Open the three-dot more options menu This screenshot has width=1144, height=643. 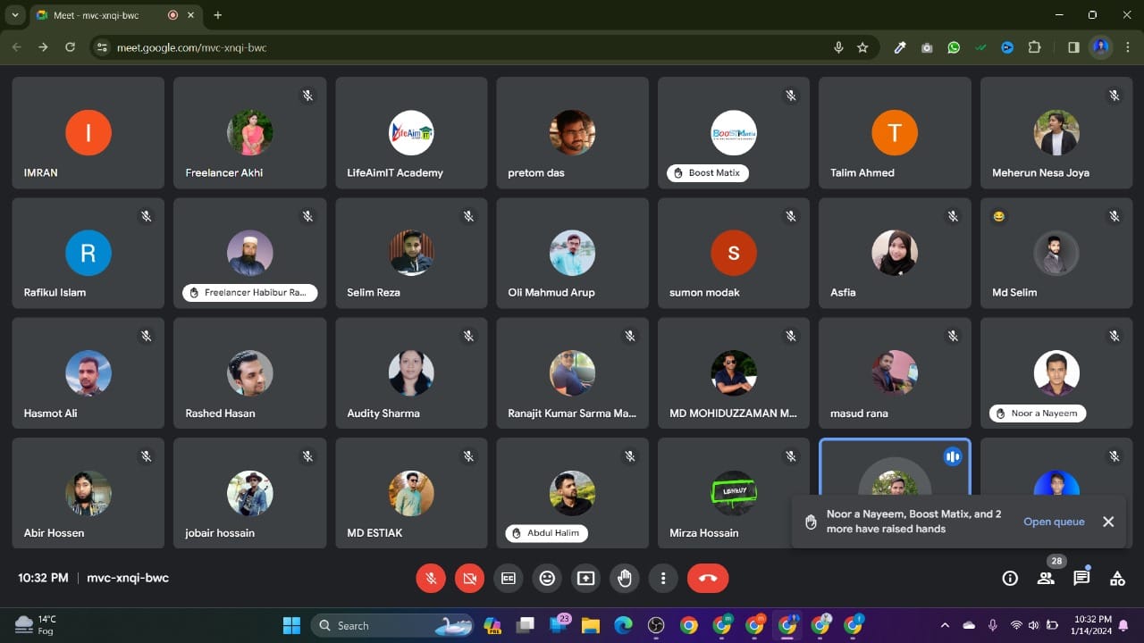pos(663,579)
